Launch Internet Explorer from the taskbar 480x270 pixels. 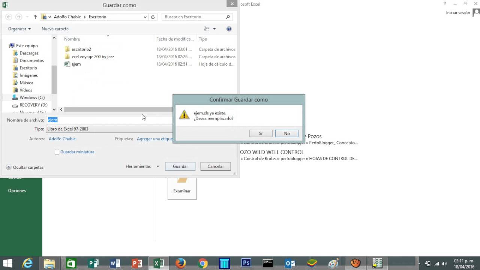[x=27, y=263]
